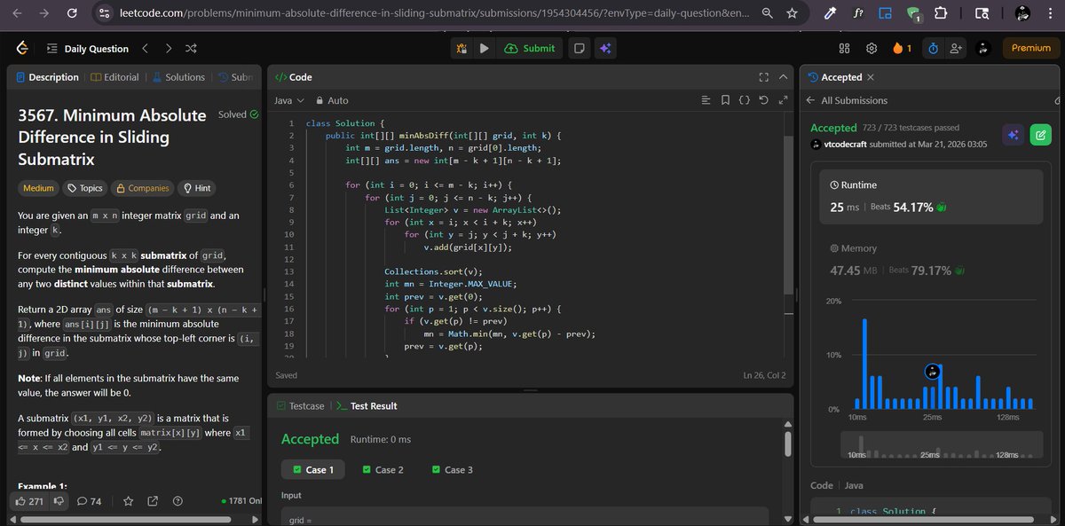Open the Test Result tab

pyautogui.click(x=367, y=405)
